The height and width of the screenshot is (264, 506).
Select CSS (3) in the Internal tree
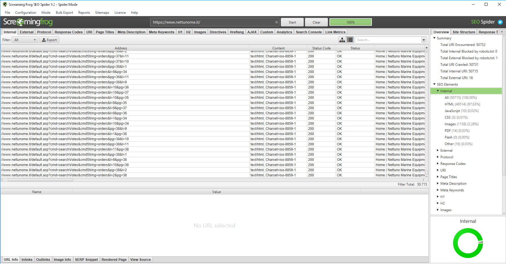point(456,117)
